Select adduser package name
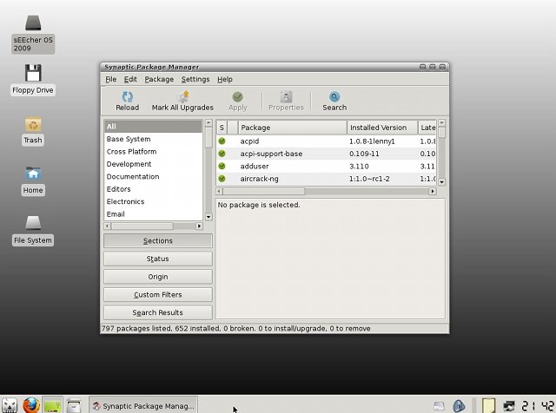Screen dimensions: 556x413 coord(255,166)
